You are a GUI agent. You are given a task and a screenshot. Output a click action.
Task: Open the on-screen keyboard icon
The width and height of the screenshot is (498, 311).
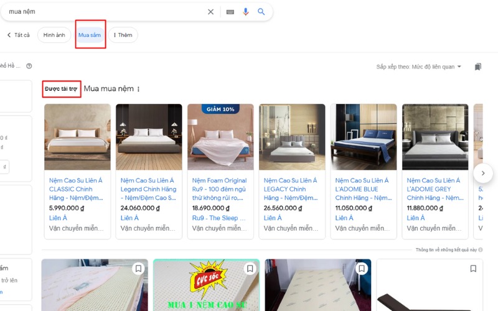(x=230, y=12)
